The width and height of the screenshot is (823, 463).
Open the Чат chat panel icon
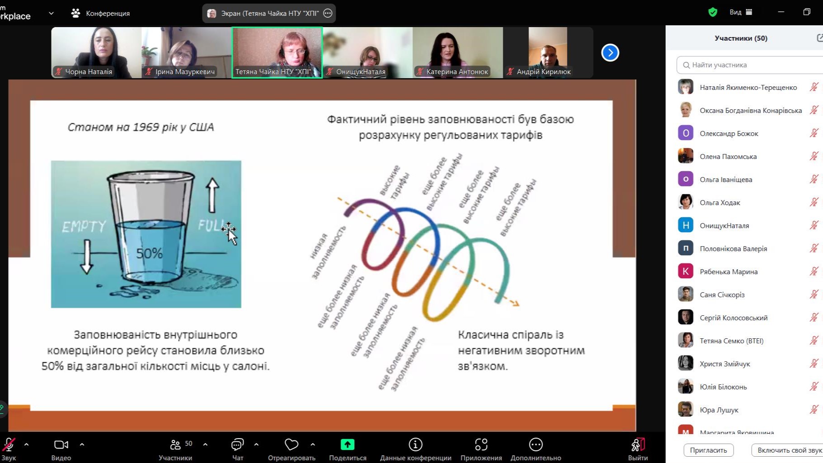pyautogui.click(x=237, y=445)
